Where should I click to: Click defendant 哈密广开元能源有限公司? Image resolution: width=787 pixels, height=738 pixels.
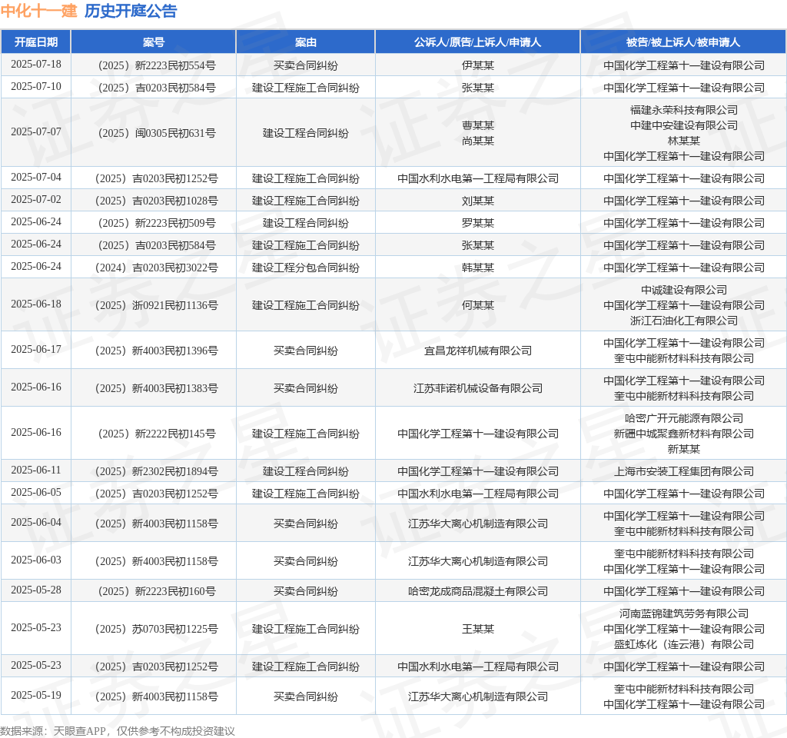point(683,418)
